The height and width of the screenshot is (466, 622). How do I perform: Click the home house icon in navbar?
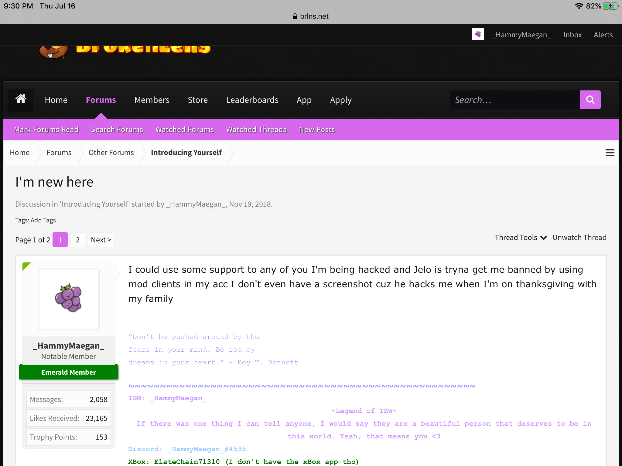[x=21, y=100]
